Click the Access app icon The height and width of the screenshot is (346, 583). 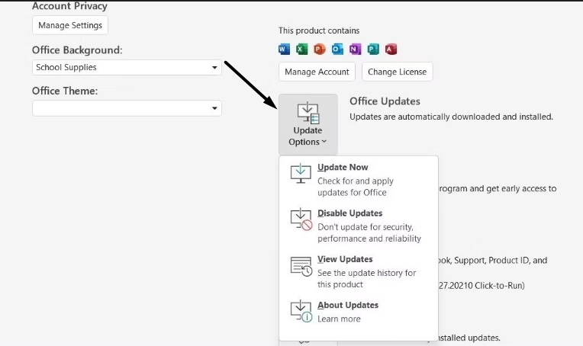pos(391,49)
